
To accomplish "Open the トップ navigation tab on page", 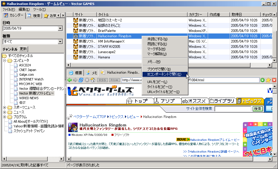I will [x=140, y=101].
